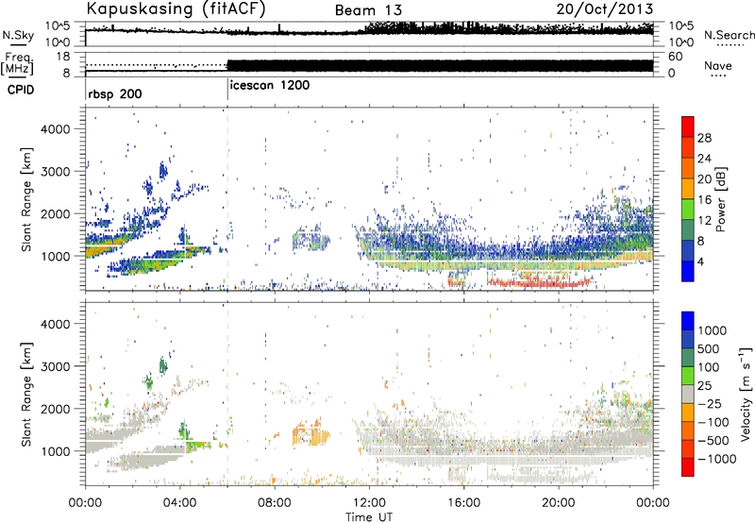Click the dashed icescan start line in power panel

pyautogui.click(x=227, y=199)
